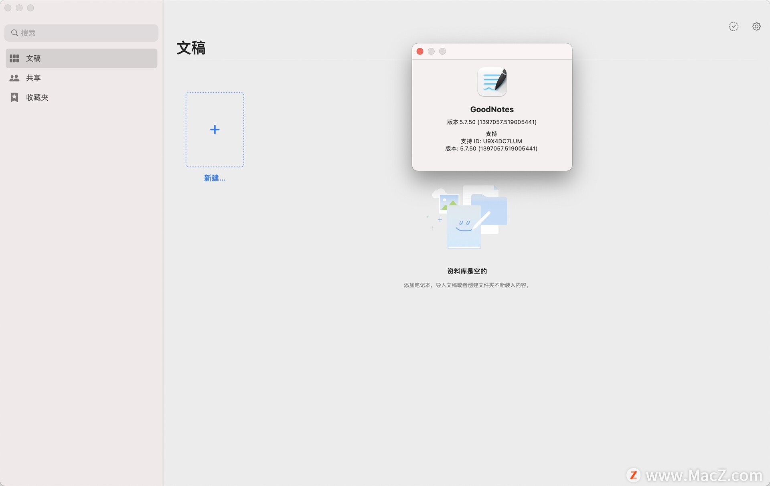770x486 pixels.
Task: Click the 文稿 page heading
Action: [191, 48]
